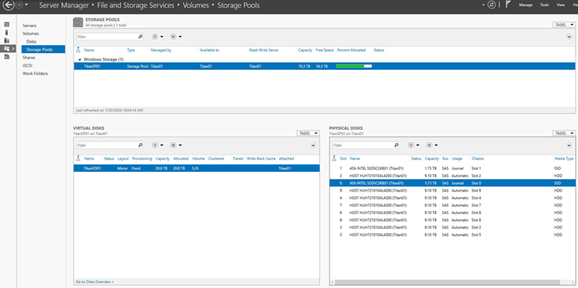The height and width of the screenshot is (288, 578).
Task: Click the Virtual Disks filter box
Action: click(x=107, y=145)
